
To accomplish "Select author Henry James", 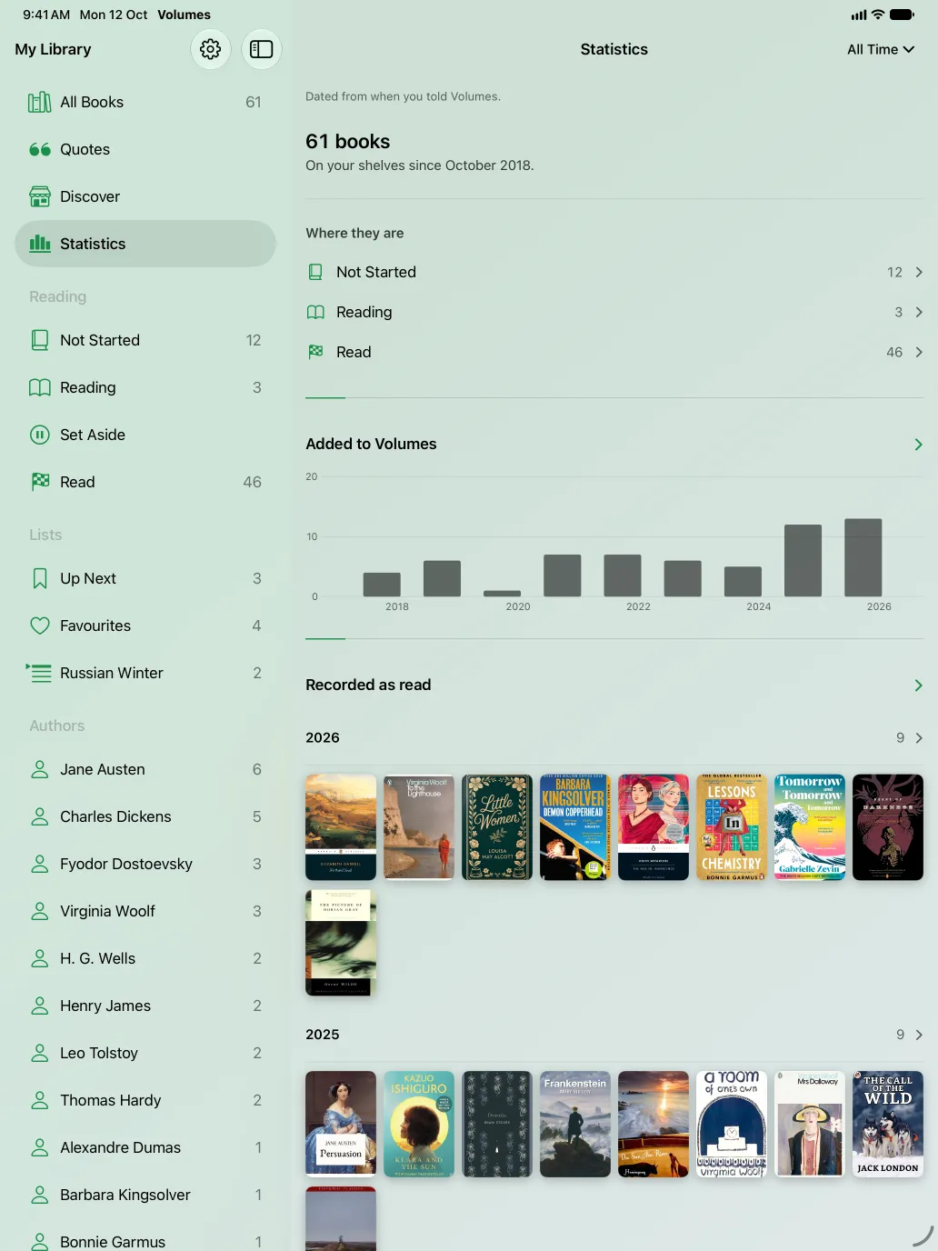I will 145,1006.
